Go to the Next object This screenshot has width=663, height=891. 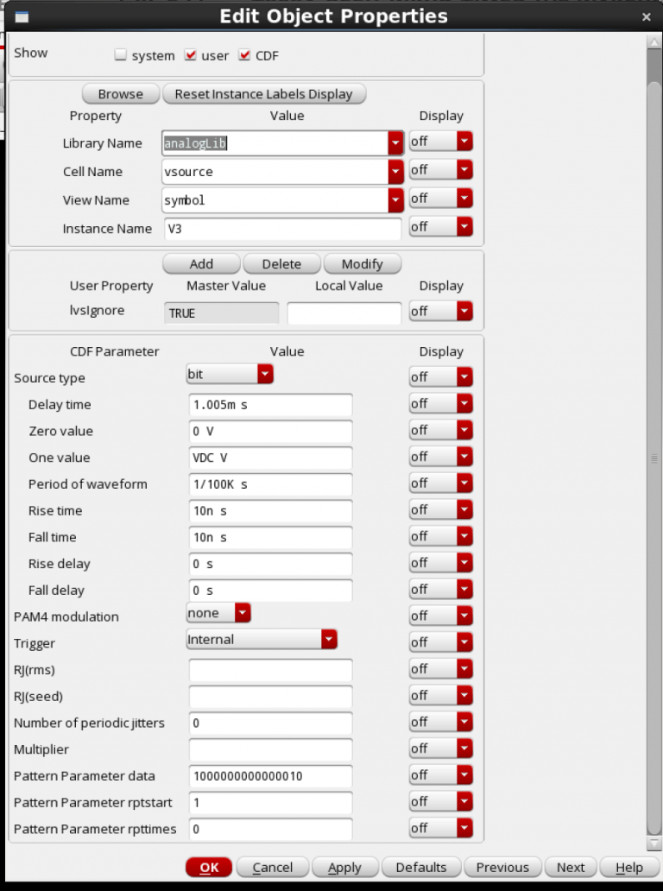tap(570, 867)
